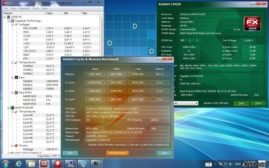
Task: Switch to the AIDA64 taskbar icon
Action: click(44, 164)
